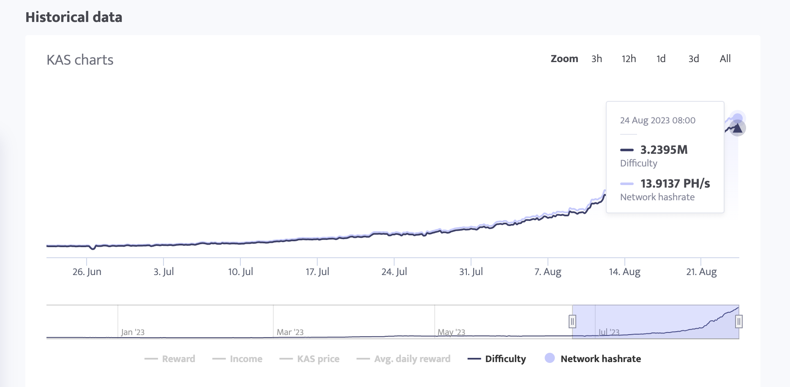Image resolution: width=790 pixels, height=387 pixels.
Task: Show All historical data range
Action: point(725,59)
